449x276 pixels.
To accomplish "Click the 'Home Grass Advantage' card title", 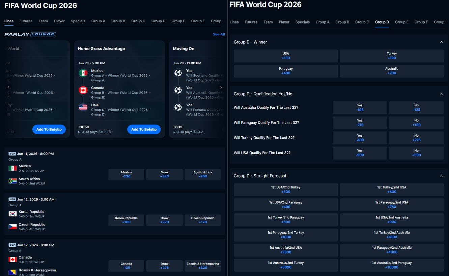I will coord(101,48).
